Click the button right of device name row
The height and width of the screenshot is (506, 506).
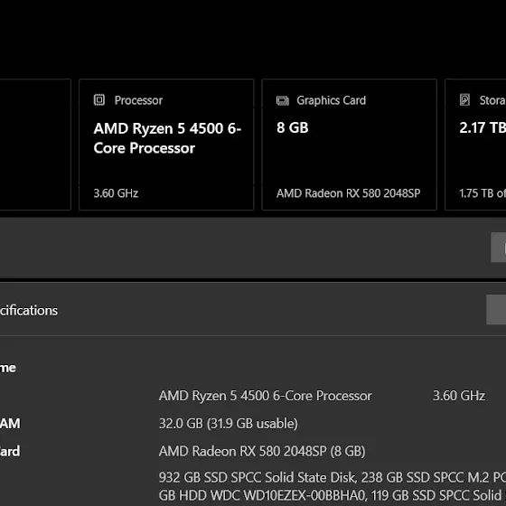point(498,248)
